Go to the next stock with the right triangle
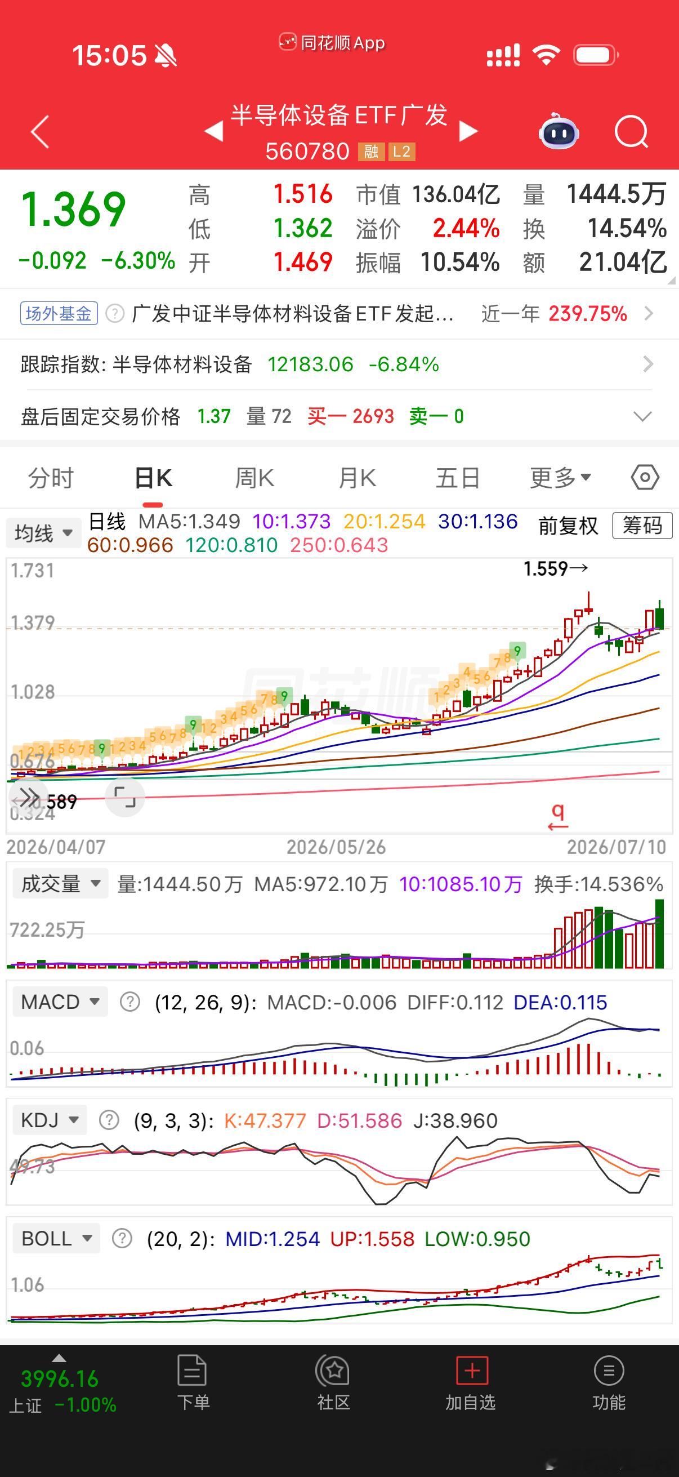679x1477 pixels. click(x=468, y=131)
